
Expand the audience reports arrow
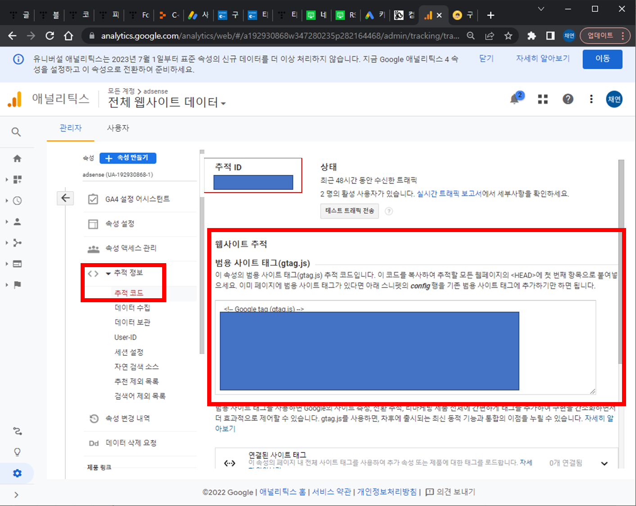pyautogui.click(x=7, y=222)
